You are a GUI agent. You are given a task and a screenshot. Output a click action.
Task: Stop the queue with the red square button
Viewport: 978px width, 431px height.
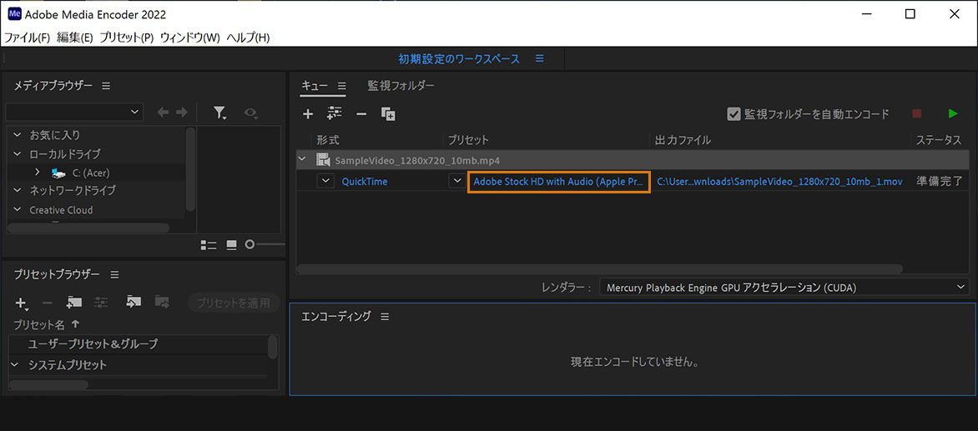pyautogui.click(x=917, y=113)
